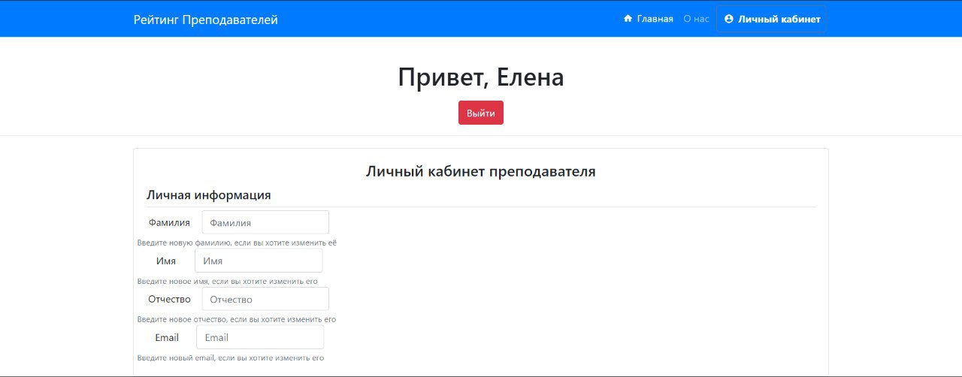Screen dimensions: 962x377
Task: Click the home icon next to Главная
Action: (x=628, y=19)
